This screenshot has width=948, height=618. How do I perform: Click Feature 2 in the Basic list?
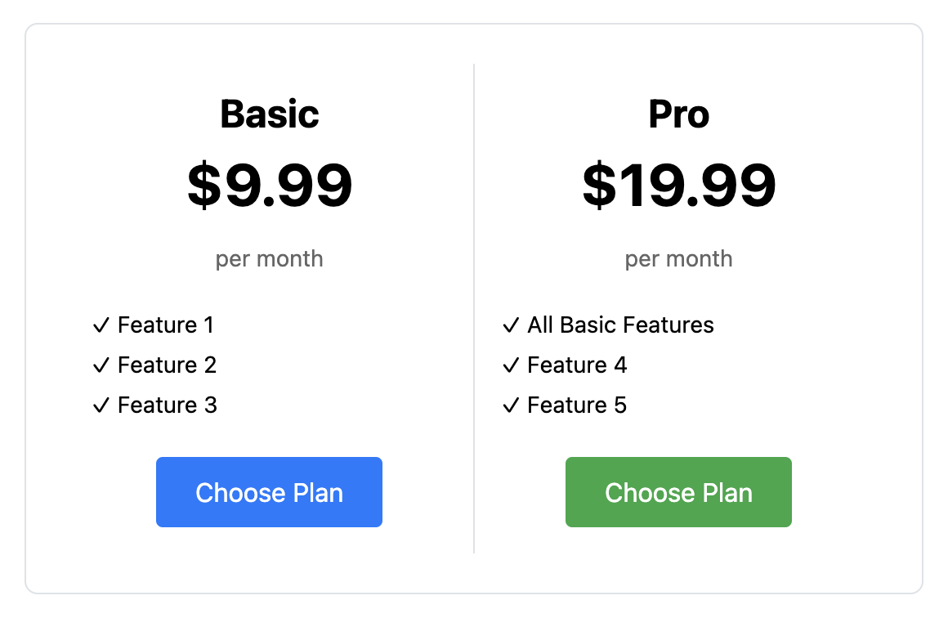tap(168, 365)
